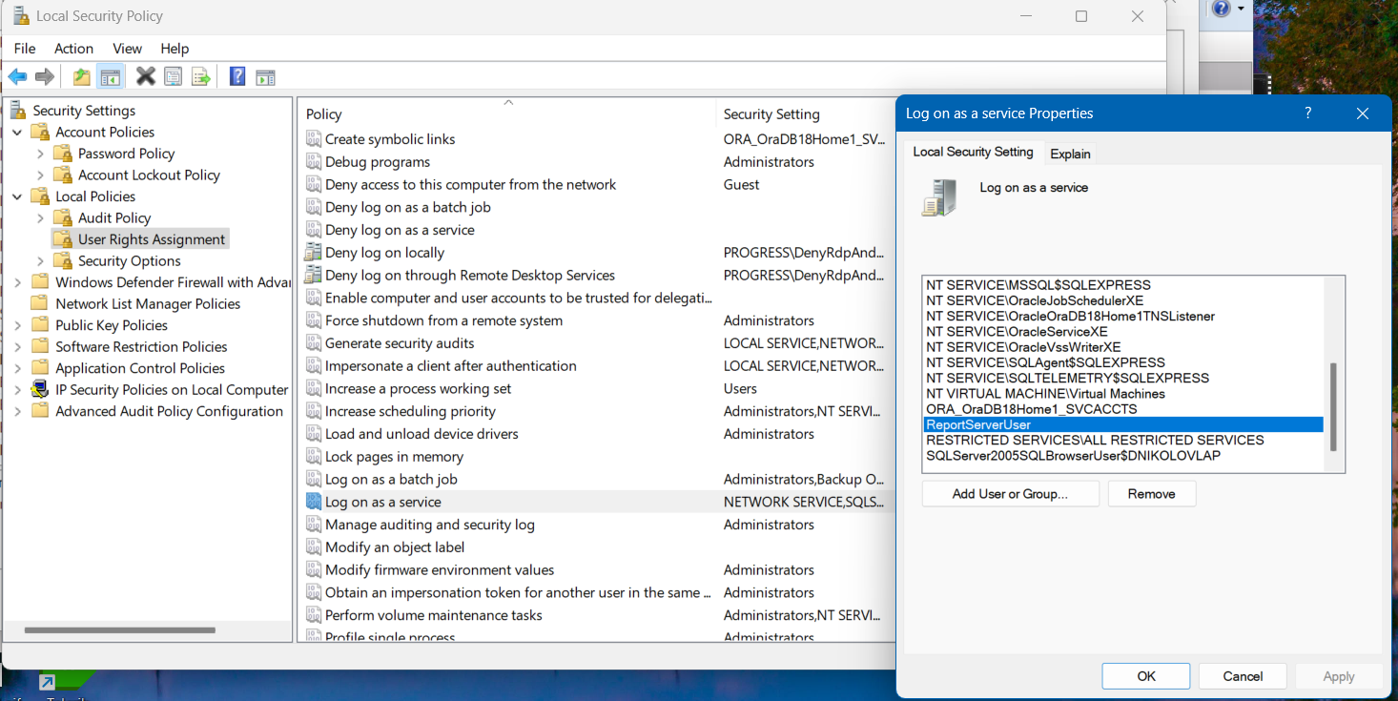Open the View menu
1398x701 pixels.
(x=127, y=49)
